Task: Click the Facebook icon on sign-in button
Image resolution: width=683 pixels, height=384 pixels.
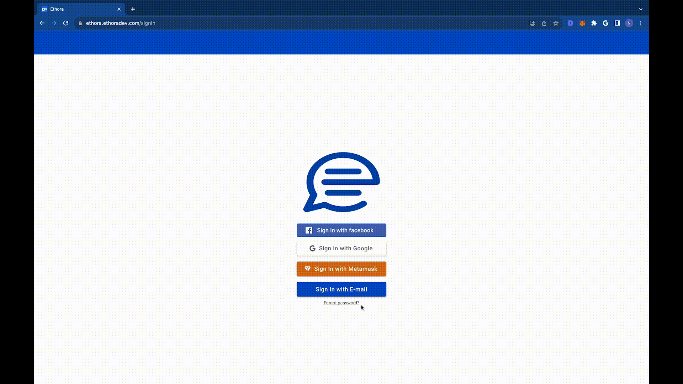Action: pyautogui.click(x=309, y=230)
